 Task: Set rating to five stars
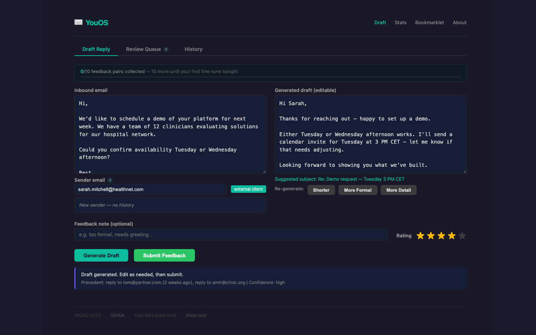462,236
